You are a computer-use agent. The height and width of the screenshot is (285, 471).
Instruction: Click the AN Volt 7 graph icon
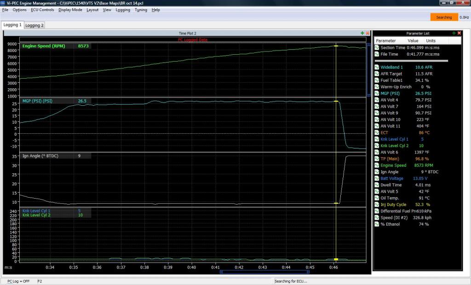(377, 106)
